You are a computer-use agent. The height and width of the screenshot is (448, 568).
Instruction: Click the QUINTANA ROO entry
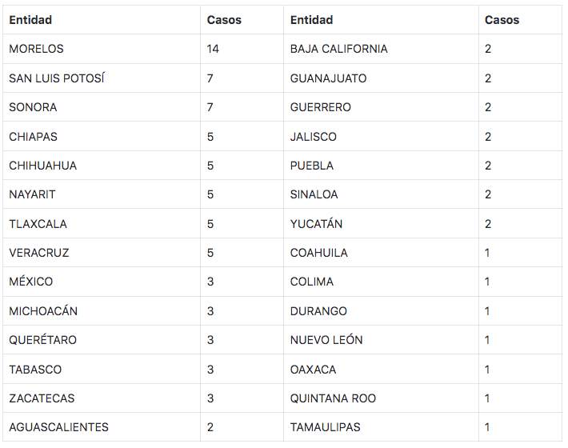click(x=333, y=398)
